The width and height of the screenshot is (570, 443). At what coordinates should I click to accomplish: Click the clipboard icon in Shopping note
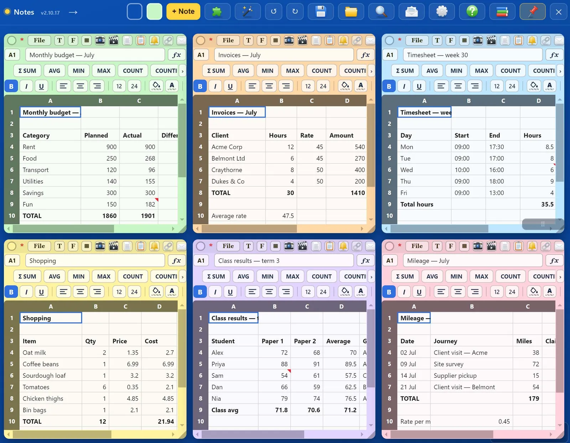point(141,246)
